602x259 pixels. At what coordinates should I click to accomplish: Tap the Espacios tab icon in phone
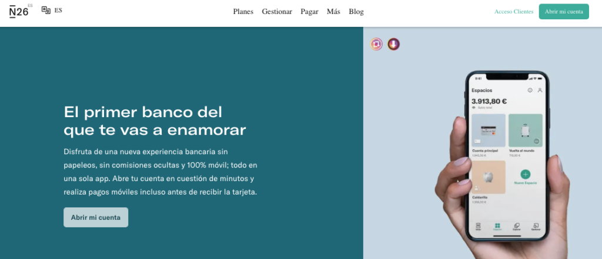(x=497, y=226)
